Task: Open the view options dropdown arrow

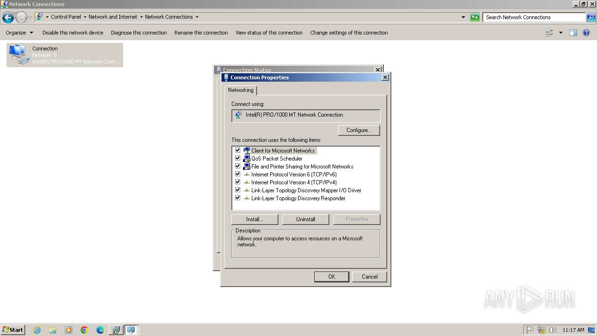Action: coord(561,33)
